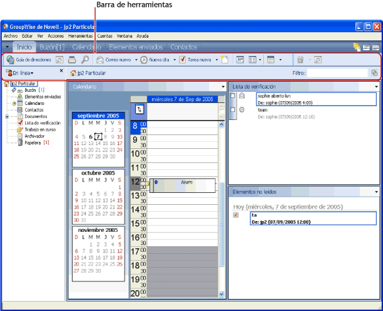Open the Lista de verificación panel dropdown
The width and height of the screenshot is (383, 311).
[x=376, y=87]
